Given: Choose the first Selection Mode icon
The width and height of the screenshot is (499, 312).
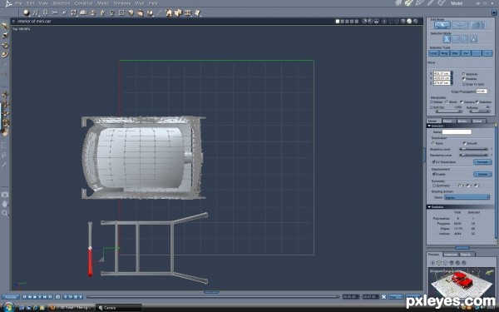Looking at the screenshot, I should tap(447, 39).
